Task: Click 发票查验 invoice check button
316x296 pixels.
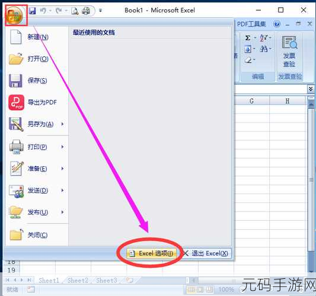Action: (x=289, y=52)
